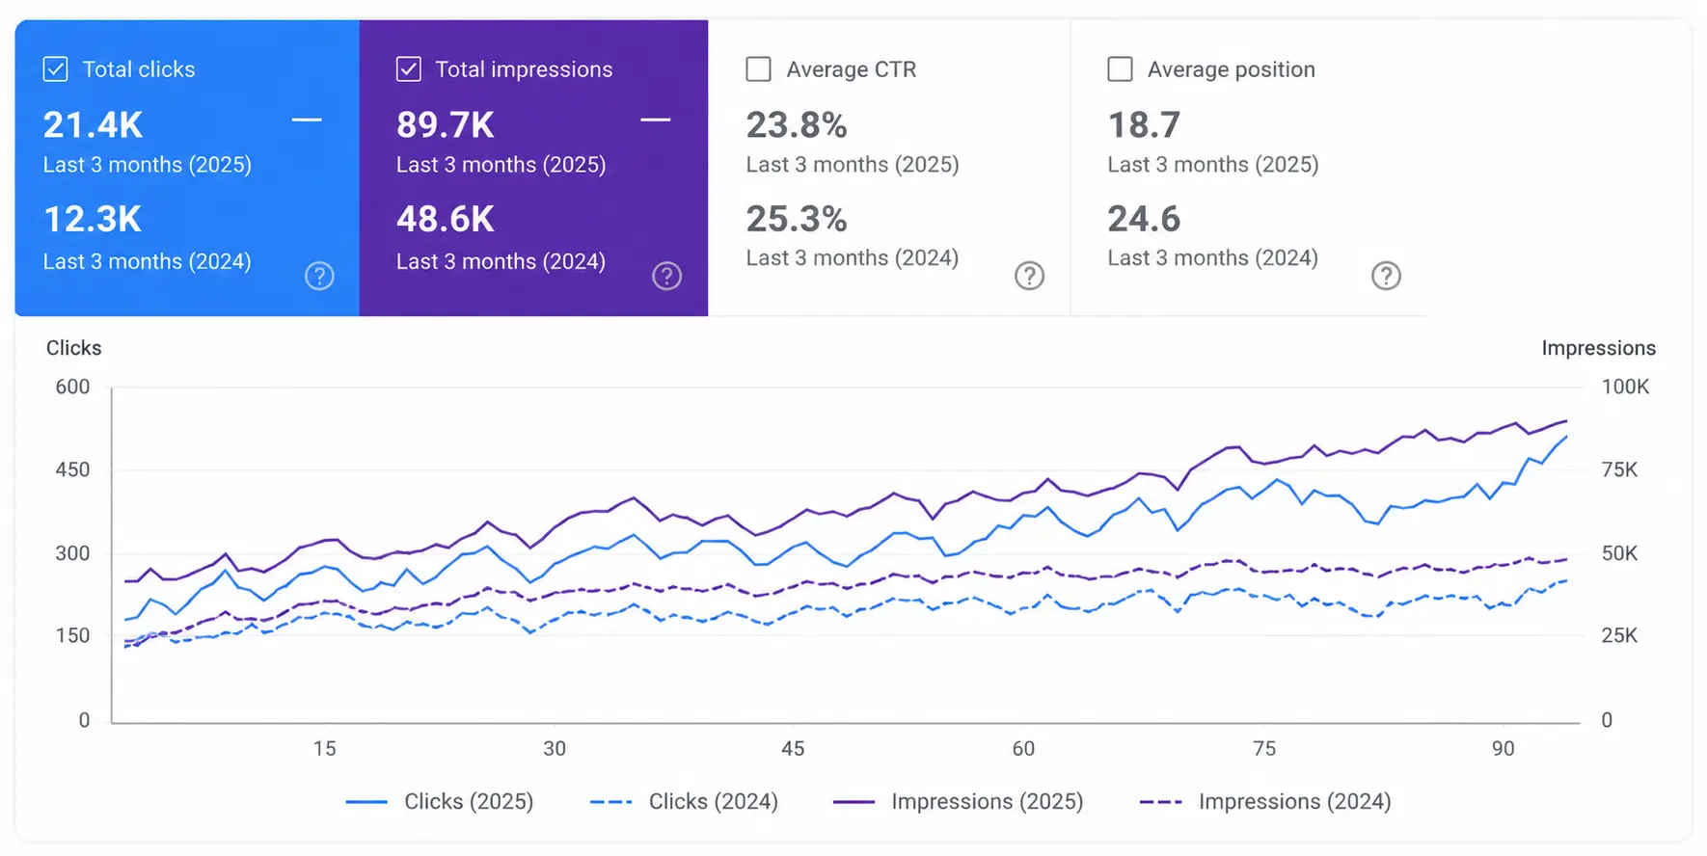Enable the Average CTR checkbox

(759, 69)
